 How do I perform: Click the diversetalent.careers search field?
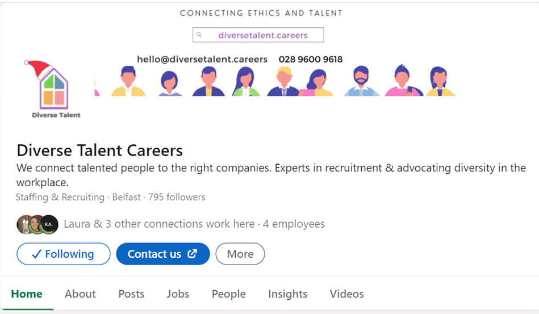pos(258,35)
